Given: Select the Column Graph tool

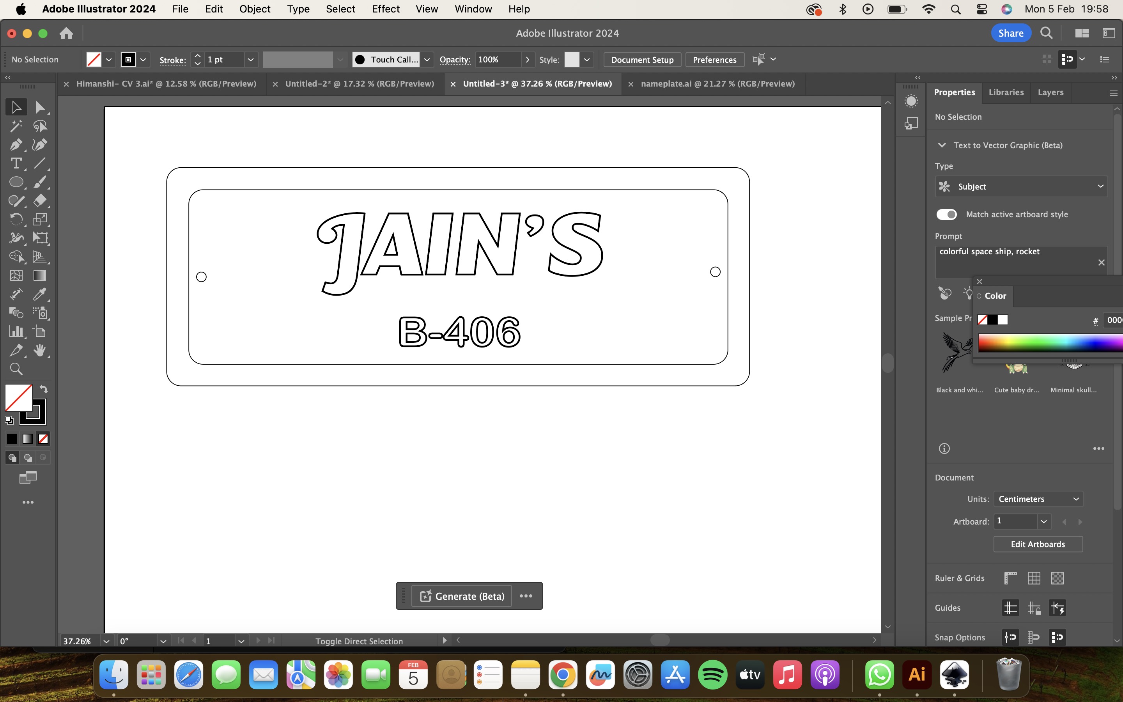Looking at the screenshot, I should tap(16, 331).
